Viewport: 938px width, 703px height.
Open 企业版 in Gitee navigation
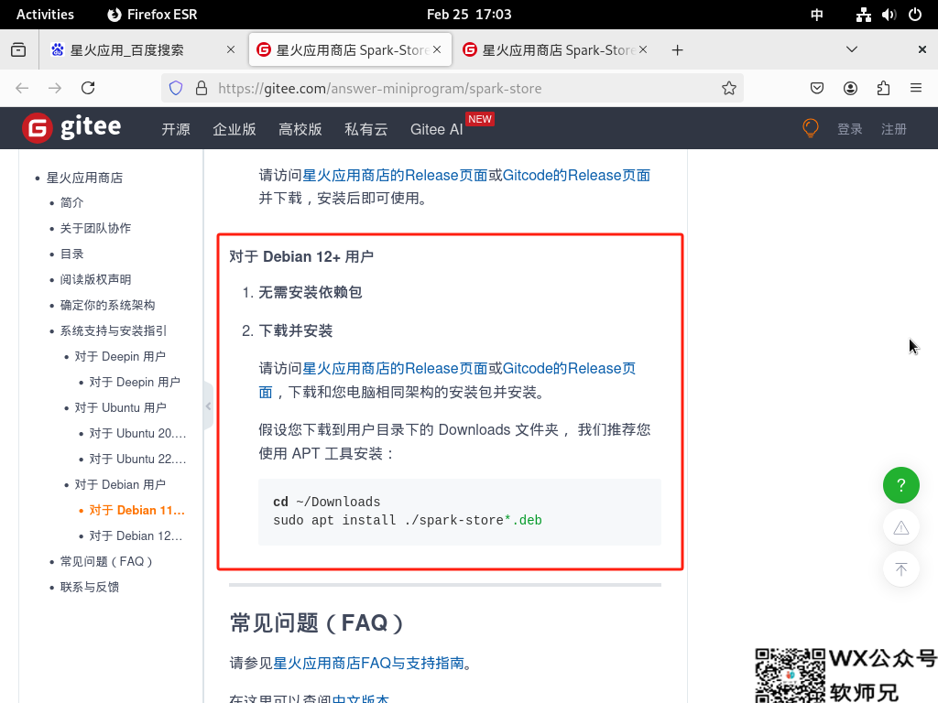tap(234, 129)
